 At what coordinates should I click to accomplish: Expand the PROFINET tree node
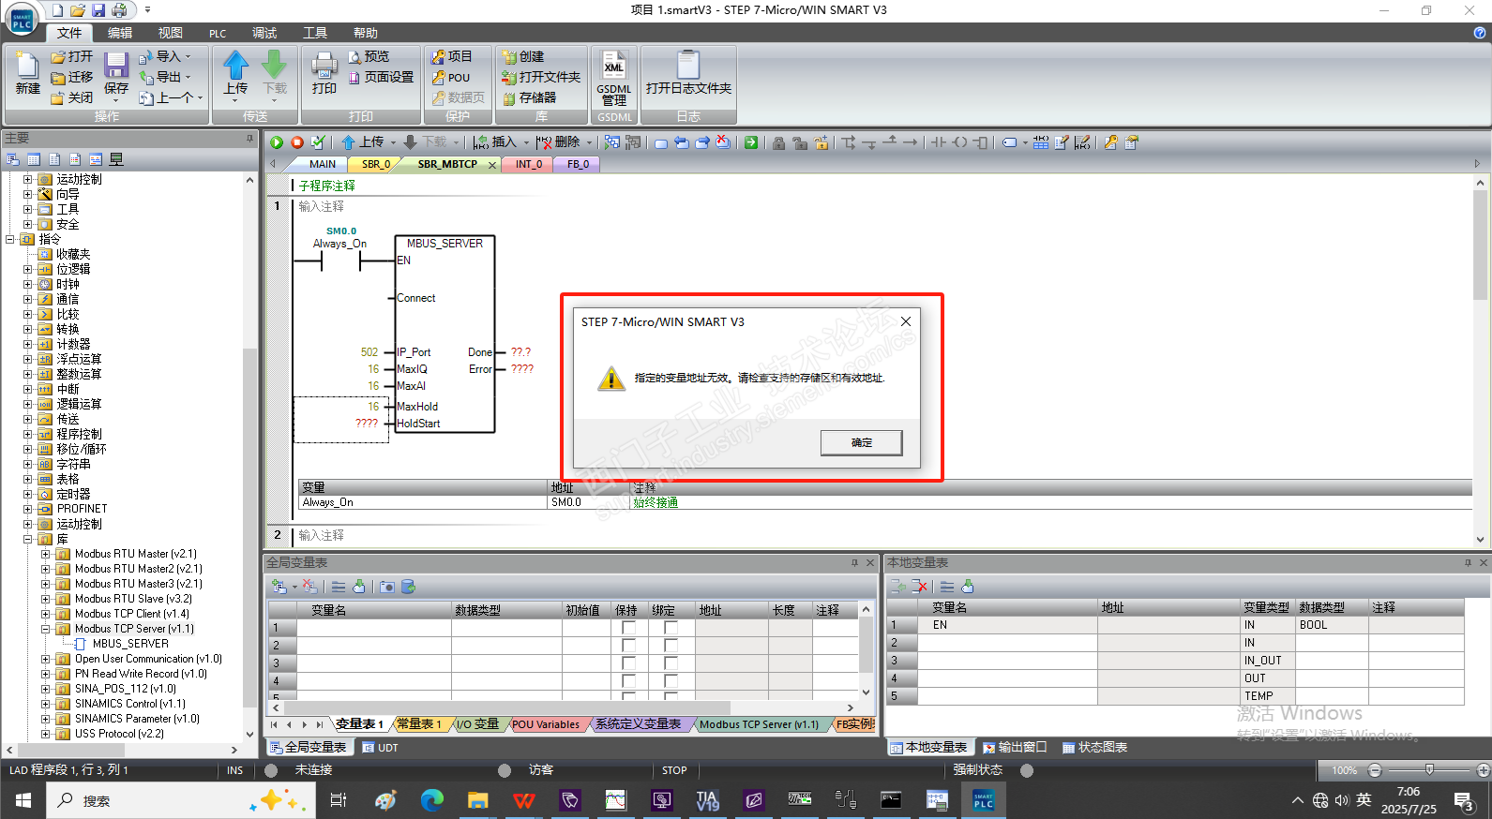pyautogui.click(x=27, y=509)
